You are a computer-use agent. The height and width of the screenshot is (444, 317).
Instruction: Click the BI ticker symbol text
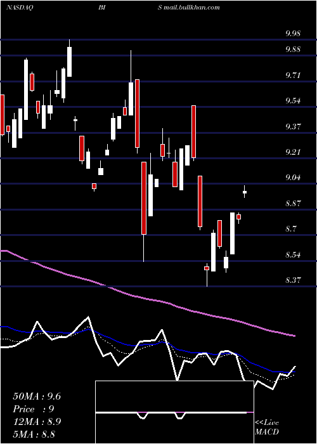tap(102, 8)
